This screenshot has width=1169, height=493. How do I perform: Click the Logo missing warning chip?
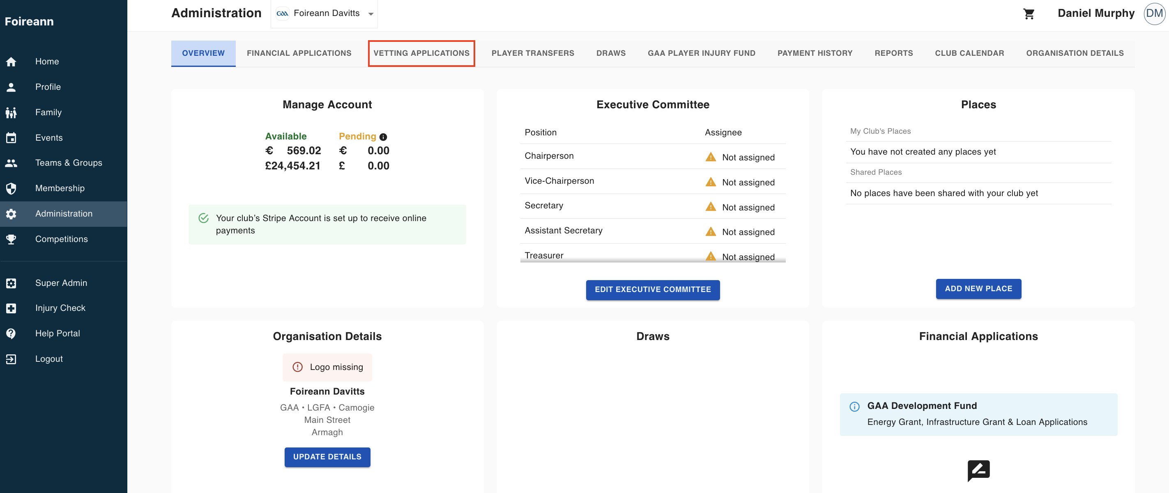click(327, 367)
